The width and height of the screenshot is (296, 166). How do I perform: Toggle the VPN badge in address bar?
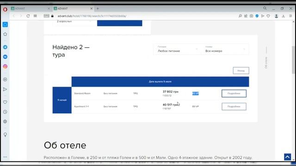(46, 16)
